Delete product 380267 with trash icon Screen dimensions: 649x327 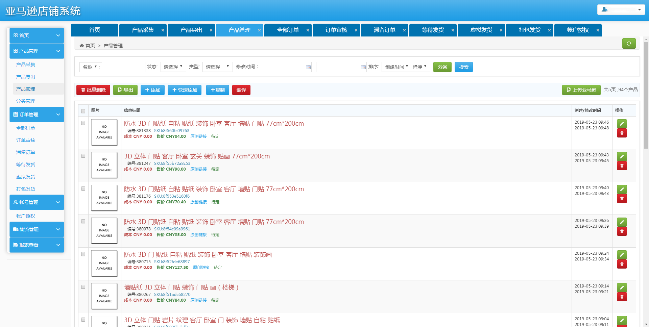tap(622, 297)
